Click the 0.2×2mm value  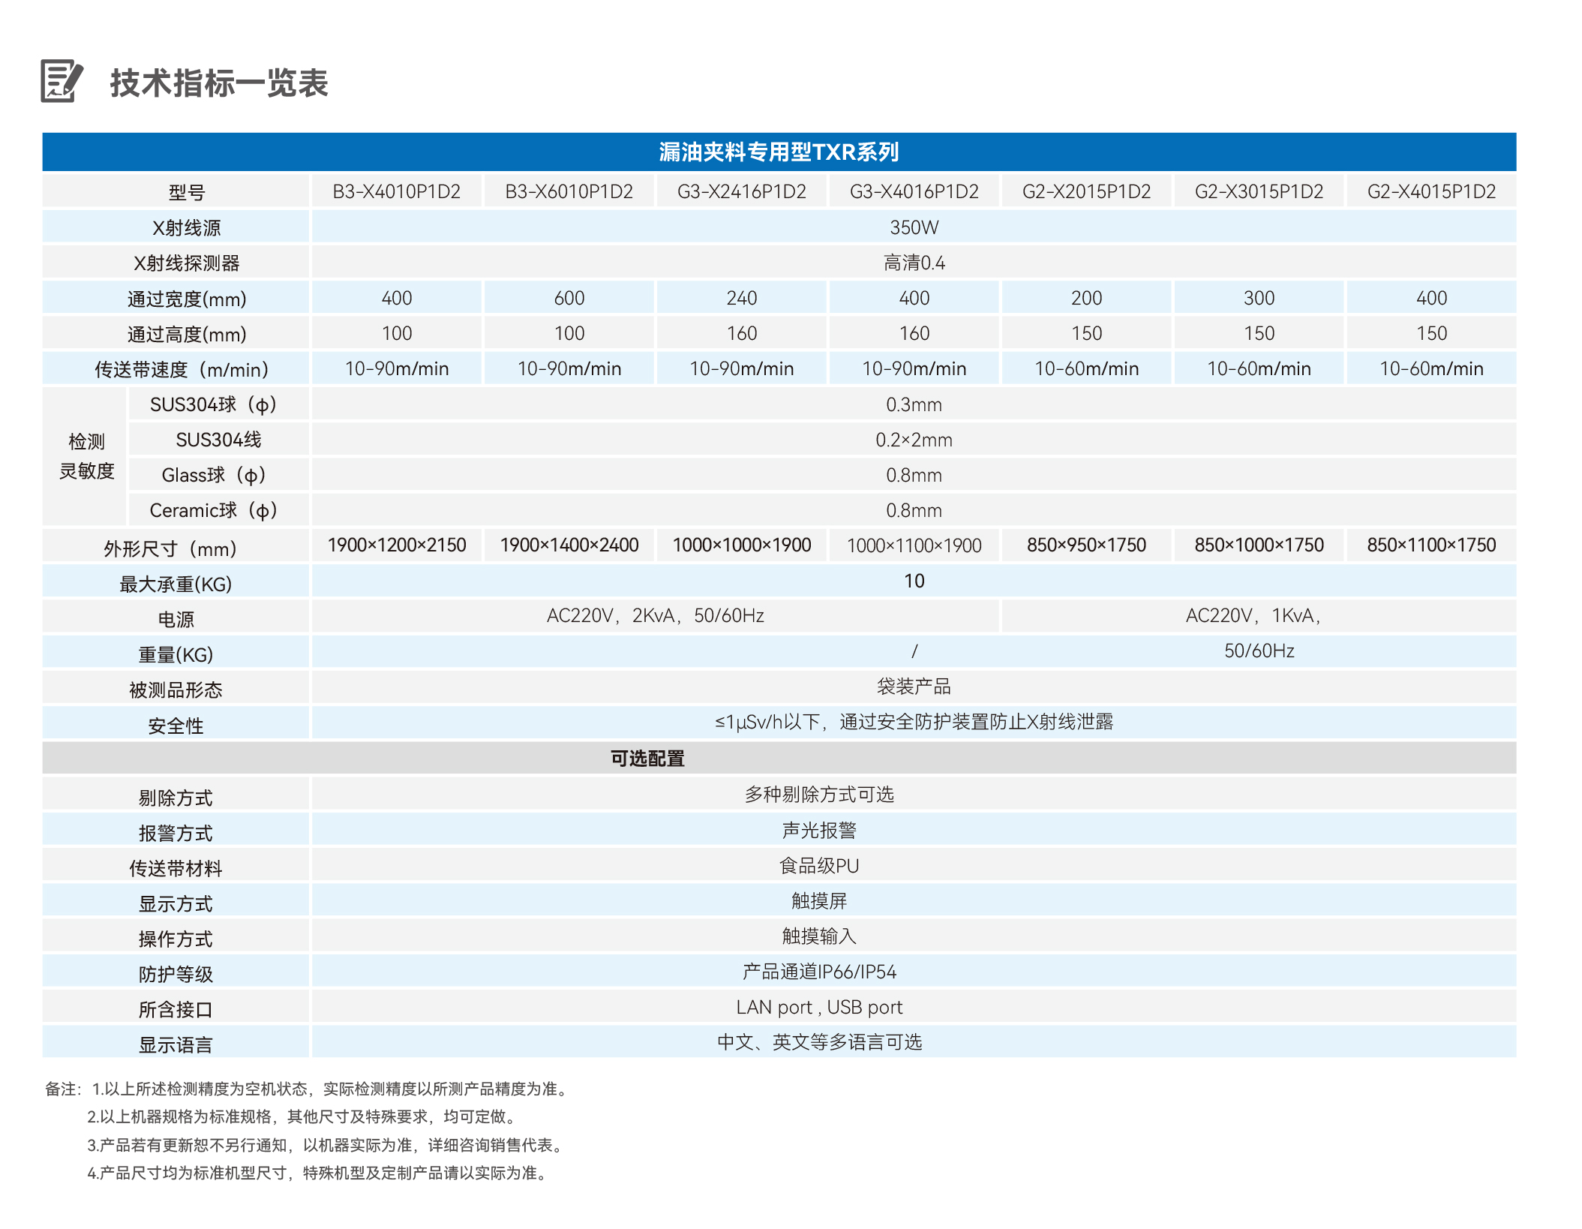tap(914, 440)
